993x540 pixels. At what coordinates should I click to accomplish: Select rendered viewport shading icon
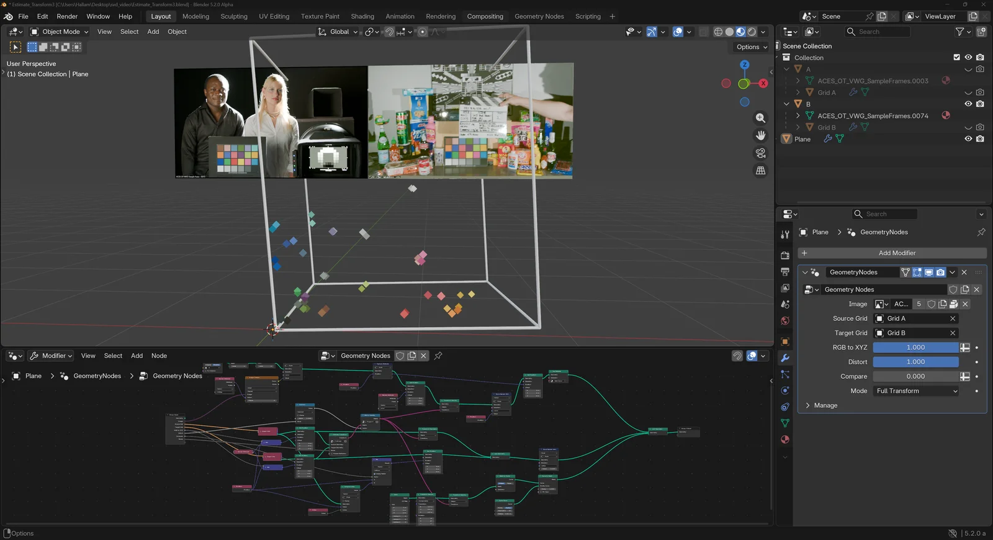click(x=752, y=32)
